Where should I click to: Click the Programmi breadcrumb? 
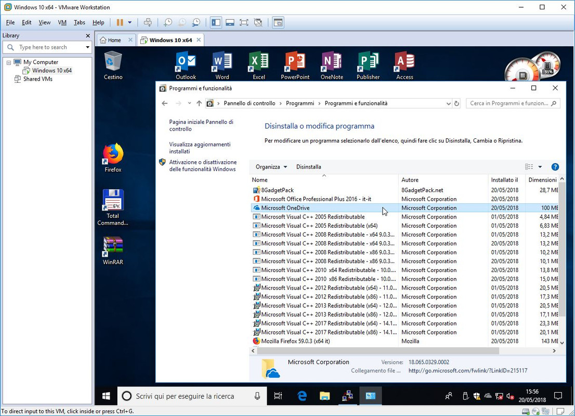(x=300, y=103)
